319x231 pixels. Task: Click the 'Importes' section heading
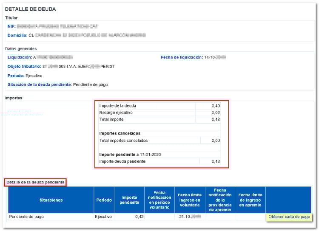tap(14, 98)
